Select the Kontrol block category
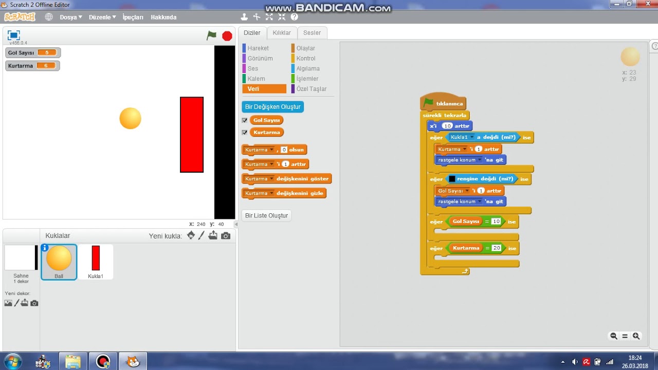The image size is (658, 370). [x=306, y=59]
